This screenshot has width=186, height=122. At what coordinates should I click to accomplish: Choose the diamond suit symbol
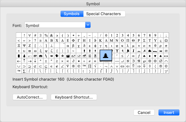point(150,56)
